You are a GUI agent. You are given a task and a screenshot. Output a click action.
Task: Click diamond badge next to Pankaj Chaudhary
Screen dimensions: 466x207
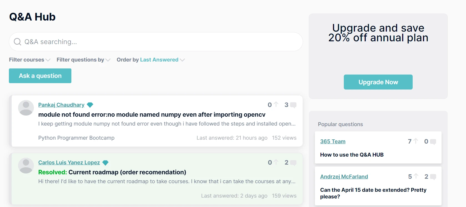click(x=90, y=105)
